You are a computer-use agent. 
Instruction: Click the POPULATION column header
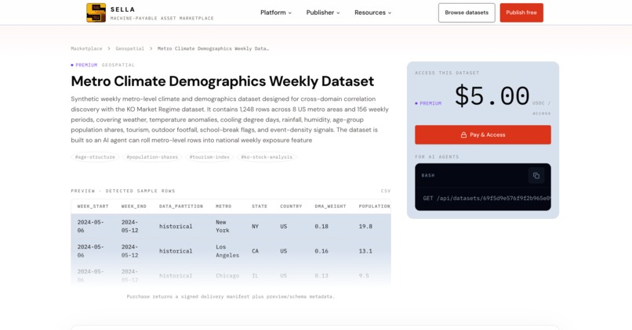[x=375, y=206]
